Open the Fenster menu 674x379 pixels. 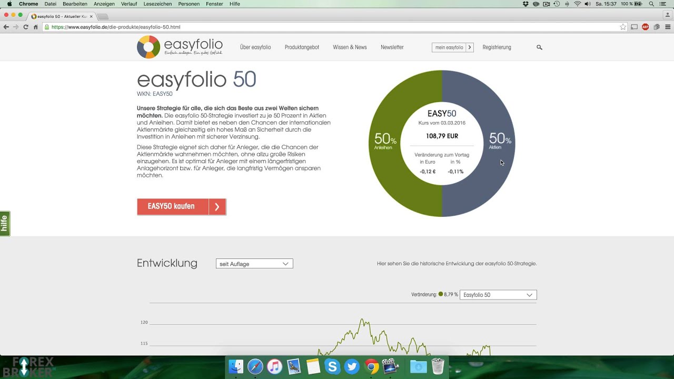(x=214, y=4)
